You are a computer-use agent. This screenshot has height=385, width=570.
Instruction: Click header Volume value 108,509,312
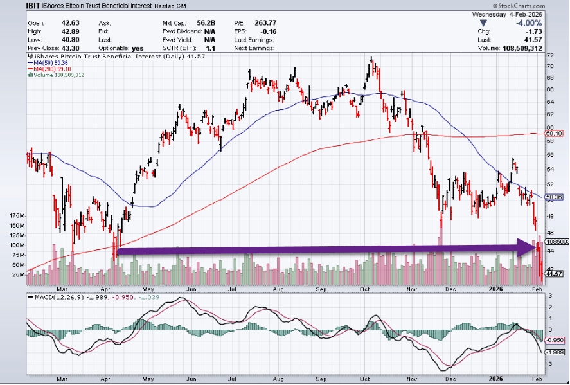point(522,48)
